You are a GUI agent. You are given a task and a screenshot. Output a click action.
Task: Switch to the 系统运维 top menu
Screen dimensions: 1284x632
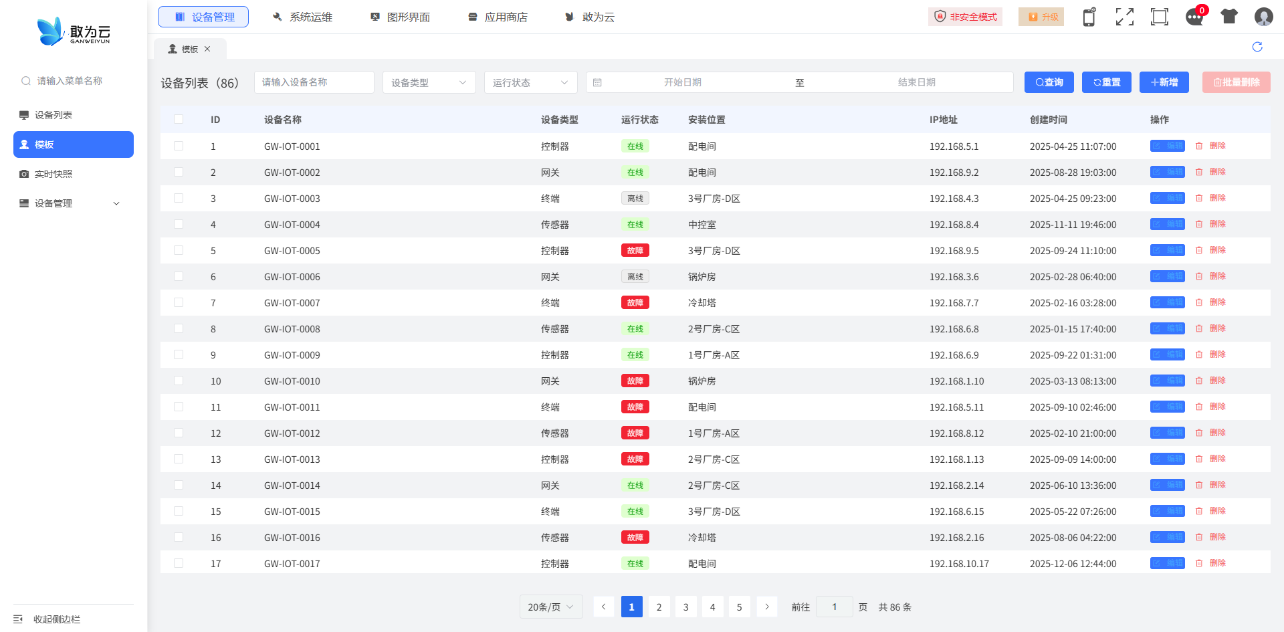[302, 17]
